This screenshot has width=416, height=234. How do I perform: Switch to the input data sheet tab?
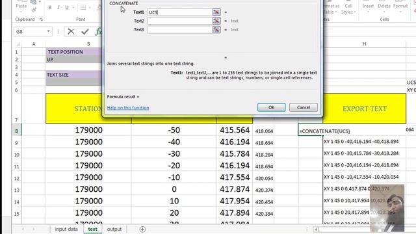[x=66, y=229]
